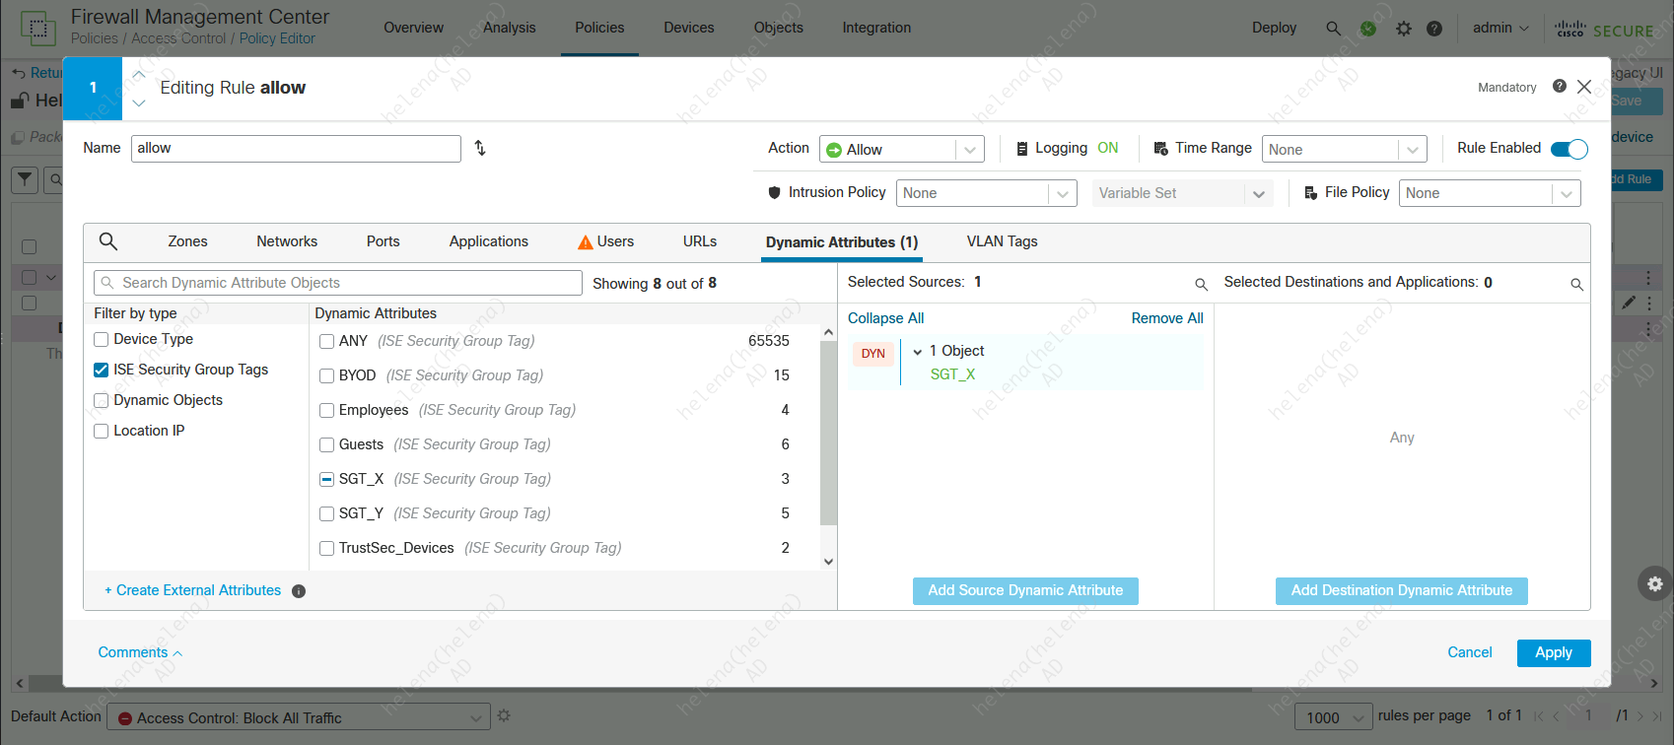The width and height of the screenshot is (1674, 745).
Task: Toggle the Rule Enabled switch
Action: 1569,149
